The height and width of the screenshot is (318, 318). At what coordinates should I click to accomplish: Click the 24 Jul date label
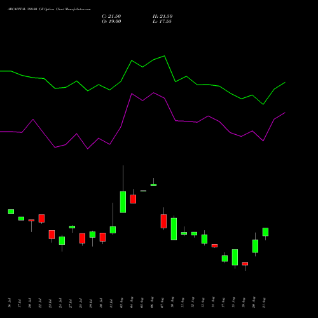click(x=60, y=303)
